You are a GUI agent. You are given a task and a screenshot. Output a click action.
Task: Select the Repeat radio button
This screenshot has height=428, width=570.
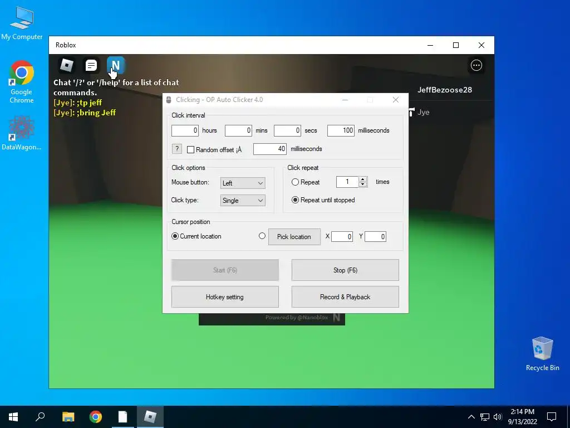(x=295, y=182)
